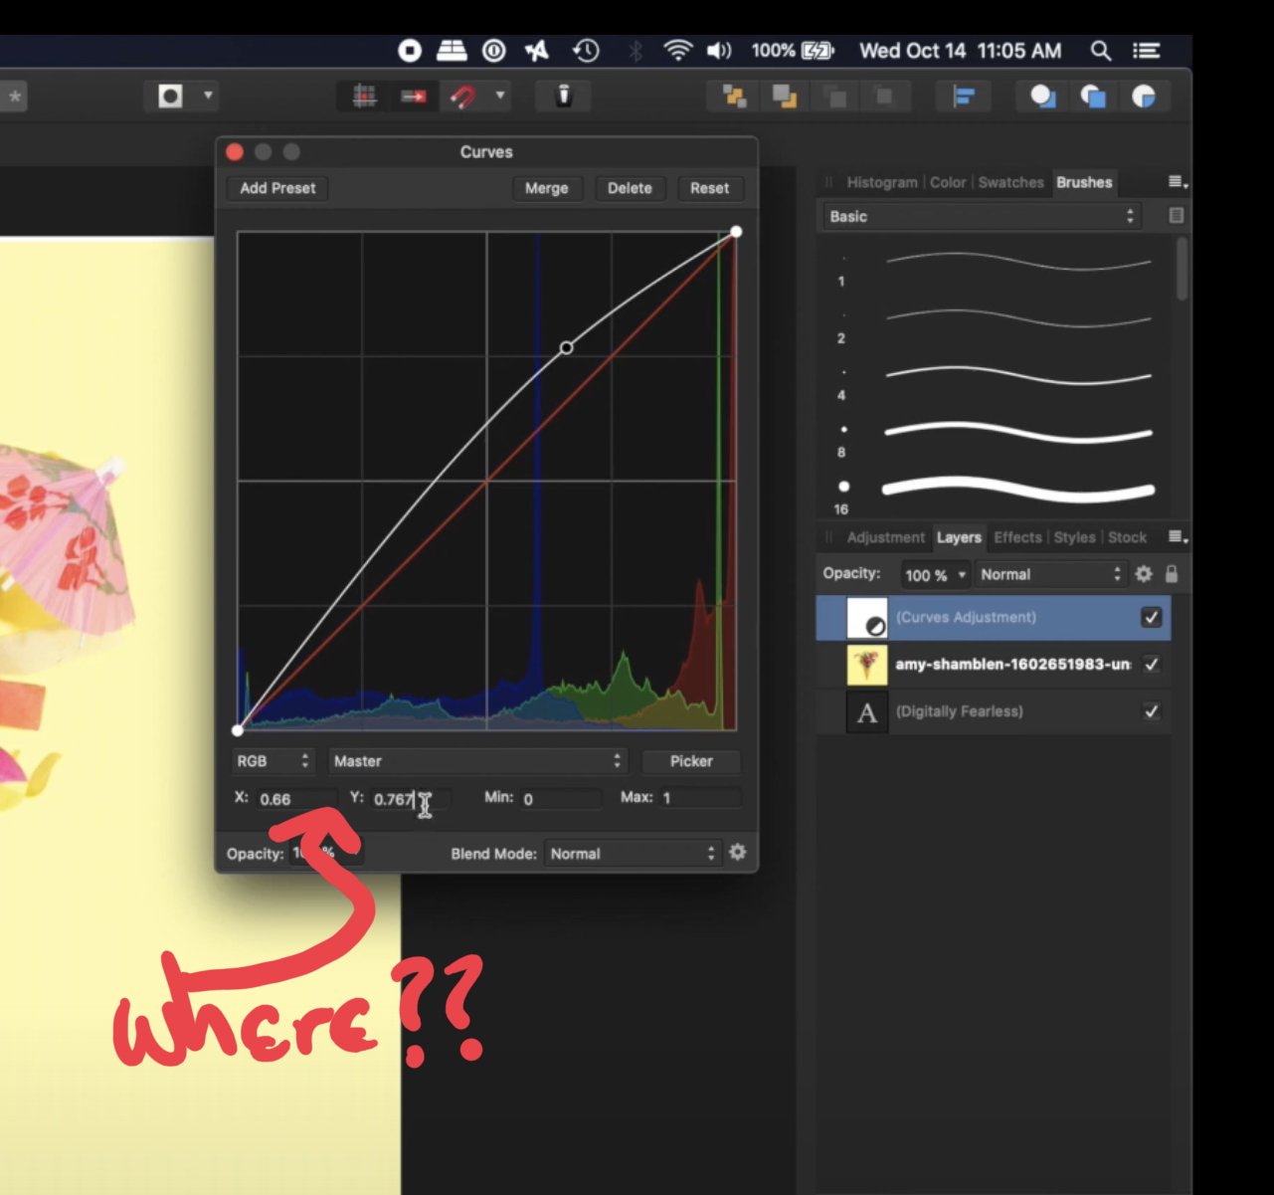Switch to the Stock tab

1127,538
